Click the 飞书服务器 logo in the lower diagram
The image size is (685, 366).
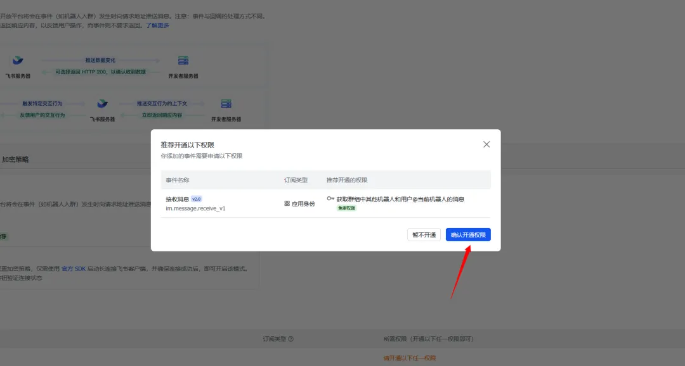pyautogui.click(x=102, y=103)
